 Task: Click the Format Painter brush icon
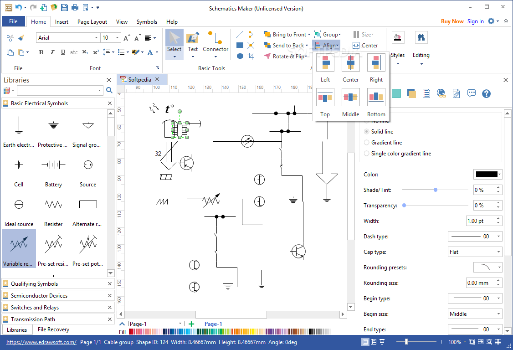pyautogui.click(x=21, y=38)
